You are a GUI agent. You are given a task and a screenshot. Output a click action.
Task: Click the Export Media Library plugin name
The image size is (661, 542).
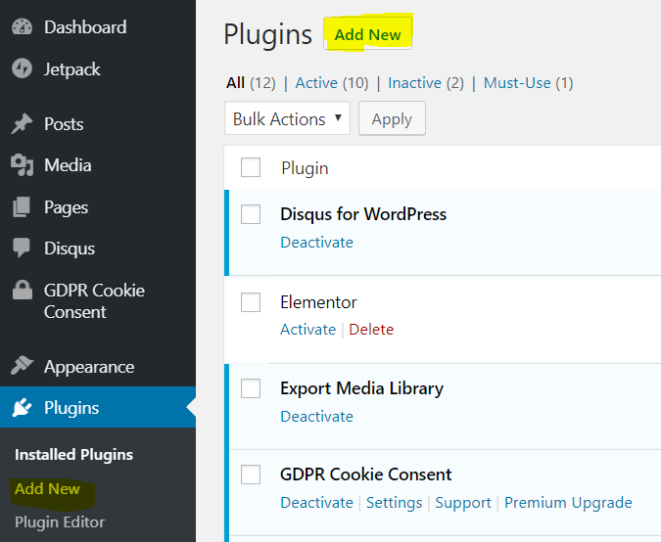tap(361, 388)
